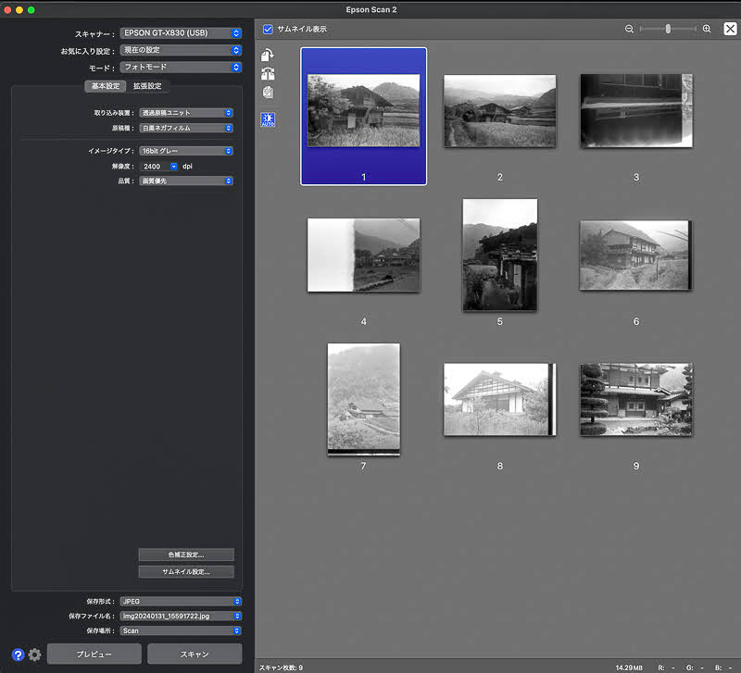Select thumbnail 4 half-exposed frame
741x673 pixels.
click(363, 255)
